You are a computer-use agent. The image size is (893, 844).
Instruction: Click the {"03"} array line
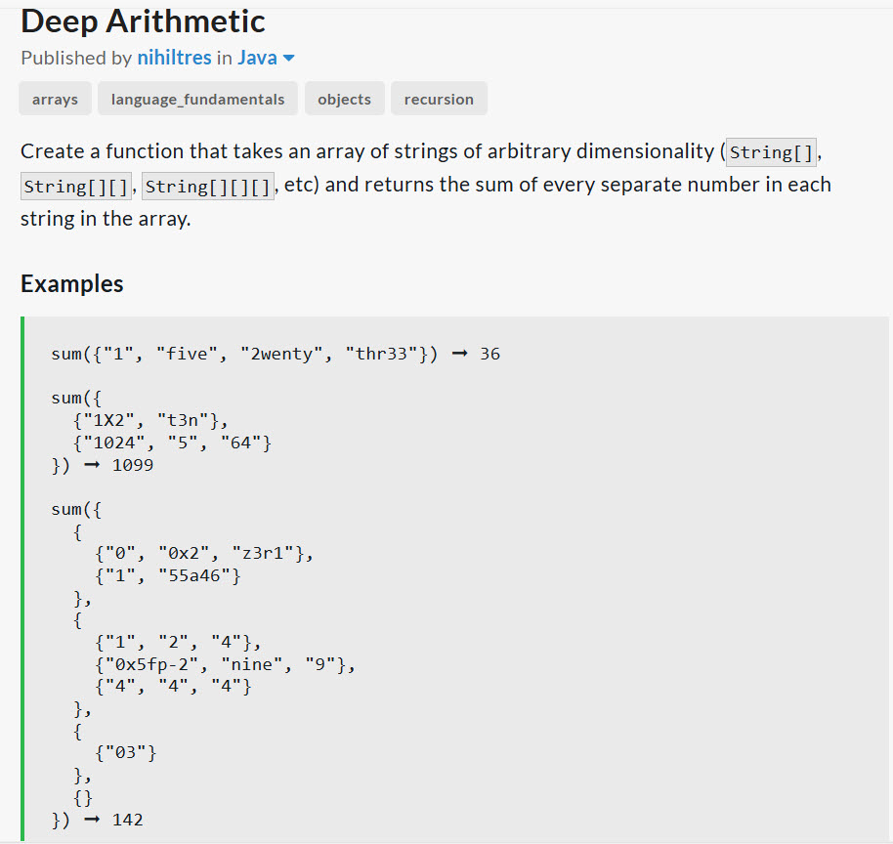click(x=125, y=753)
